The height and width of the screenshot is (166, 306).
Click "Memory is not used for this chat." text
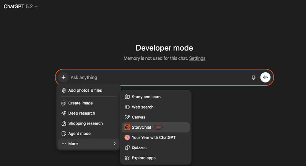tap(156, 58)
